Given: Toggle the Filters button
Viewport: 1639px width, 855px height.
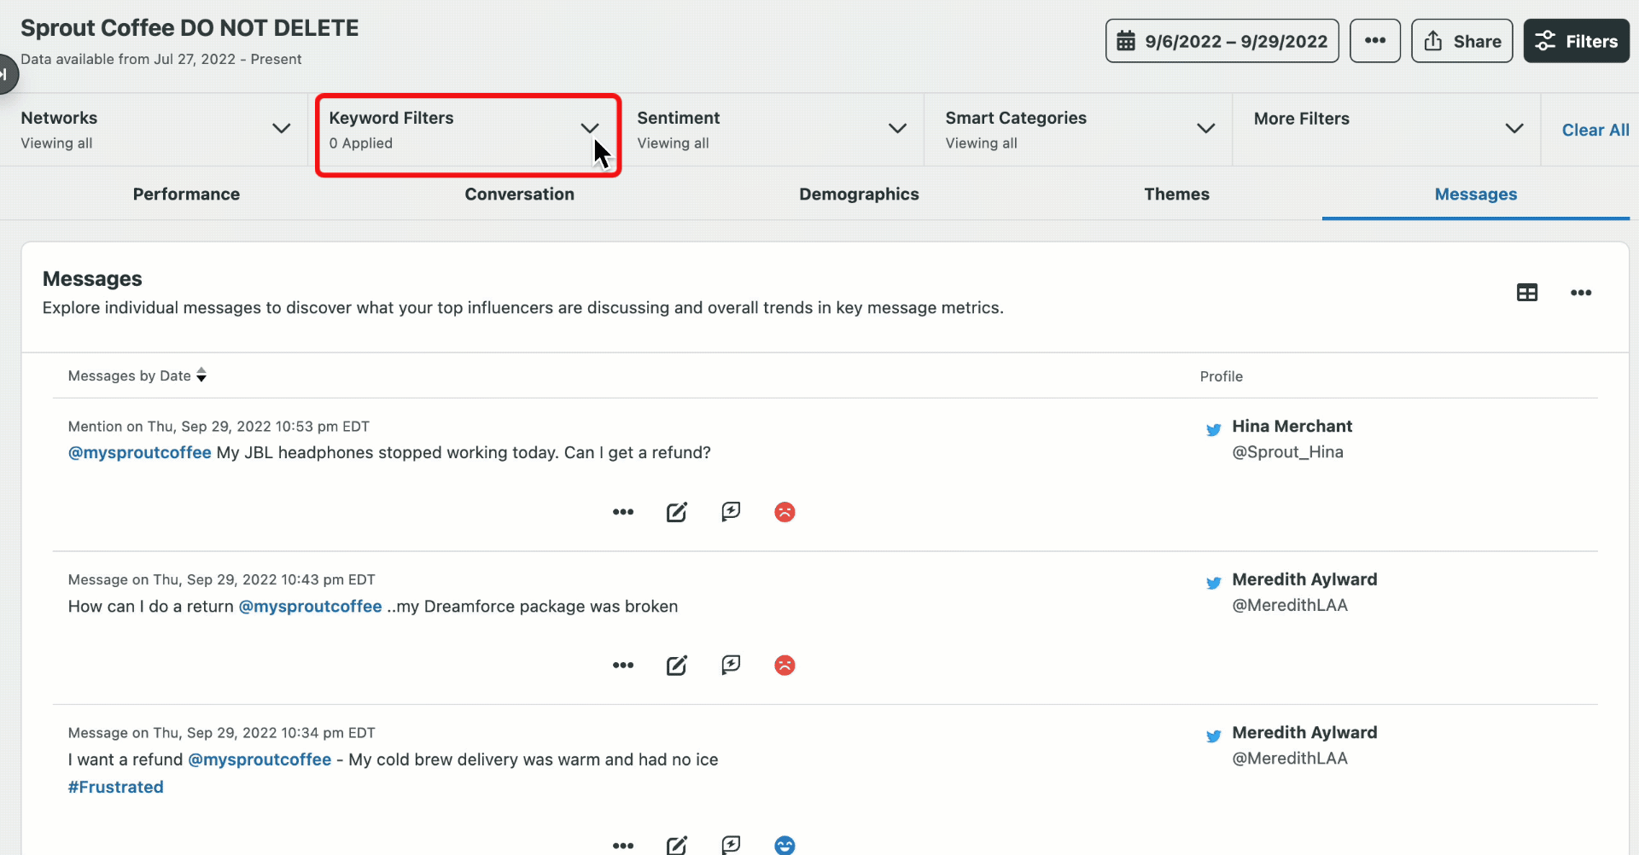Looking at the screenshot, I should pos(1576,41).
